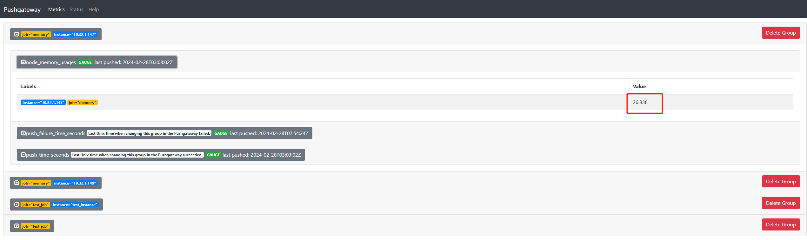Screen dimensions: 807x240
Task: Click the help text about Pushgateway succeeded
Action: pos(137,155)
